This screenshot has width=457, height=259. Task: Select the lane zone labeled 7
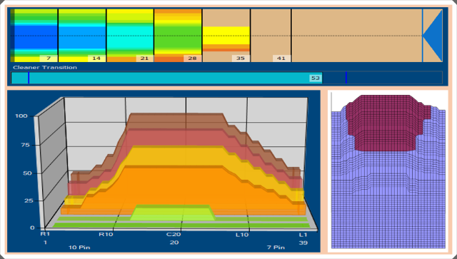(34, 36)
